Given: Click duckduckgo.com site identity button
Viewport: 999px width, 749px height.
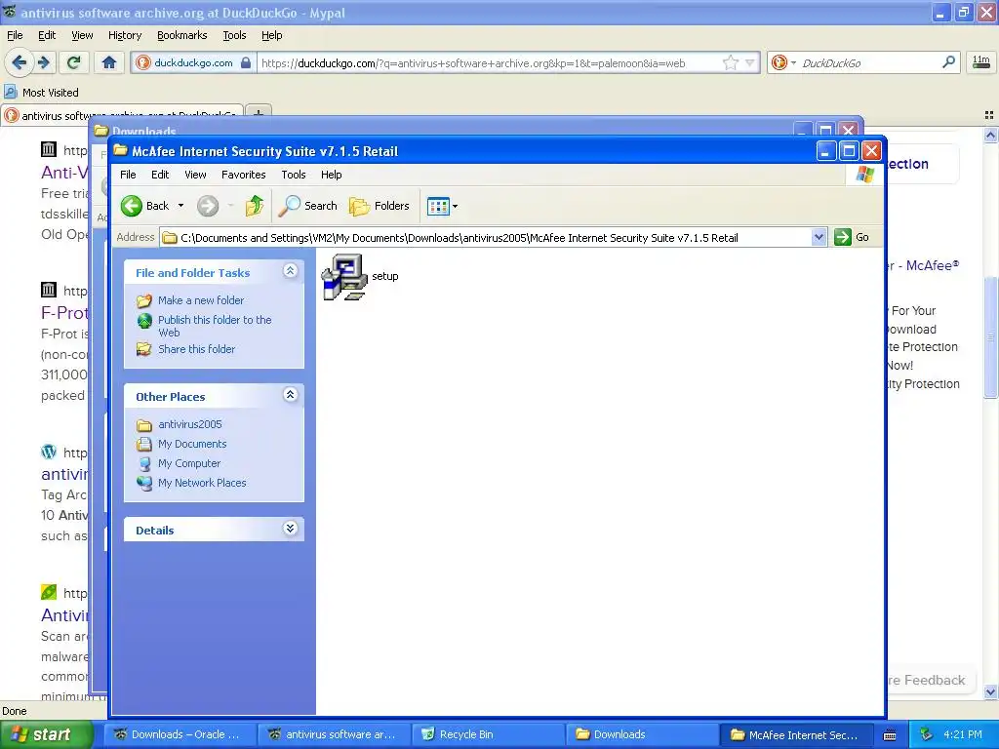Looking at the screenshot, I should click(x=194, y=63).
